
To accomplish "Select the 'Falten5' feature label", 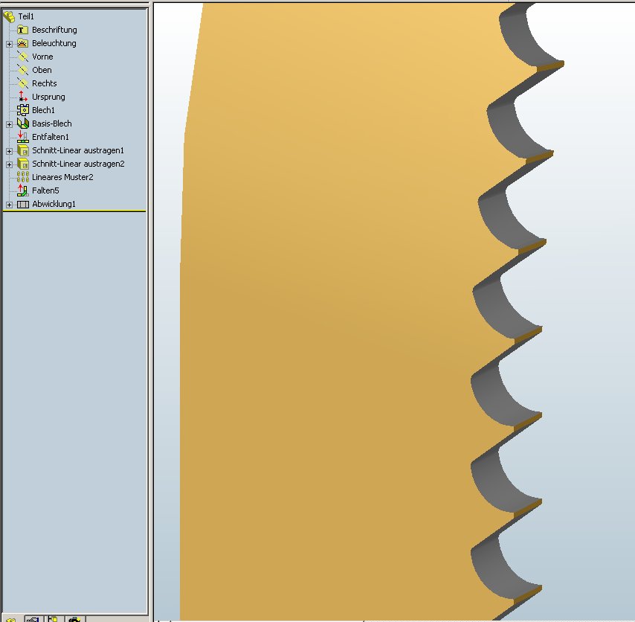I will 45,190.
